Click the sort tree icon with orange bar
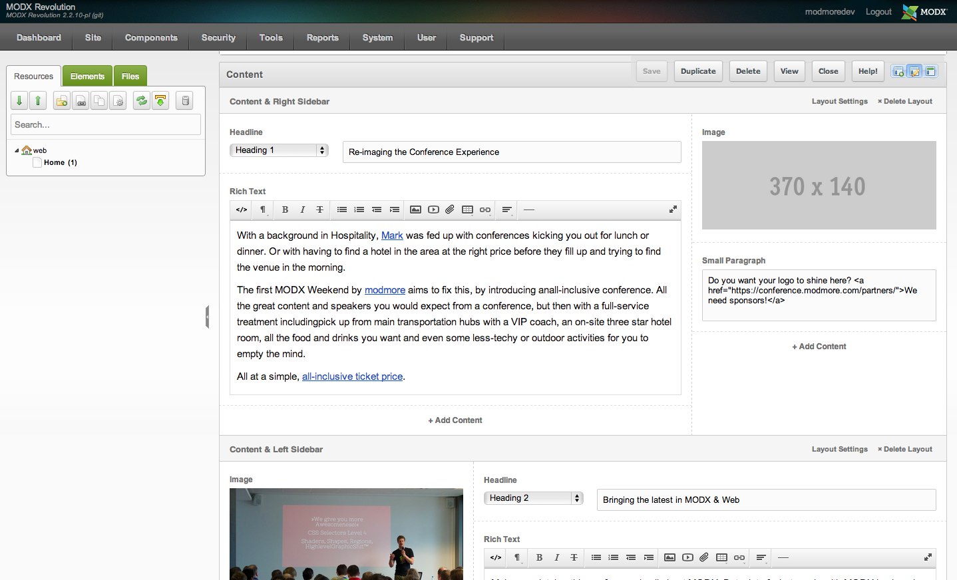The image size is (957, 580). pos(160,100)
